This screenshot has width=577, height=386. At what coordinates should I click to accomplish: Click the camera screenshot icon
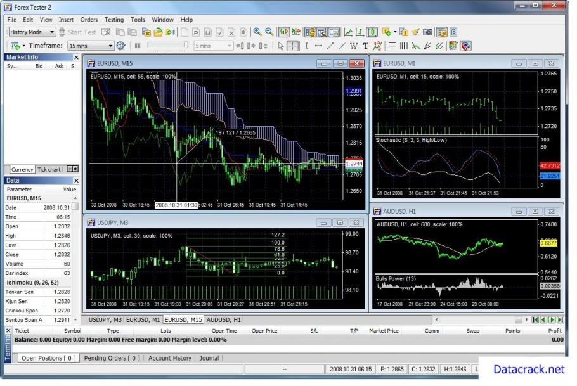(428, 32)
